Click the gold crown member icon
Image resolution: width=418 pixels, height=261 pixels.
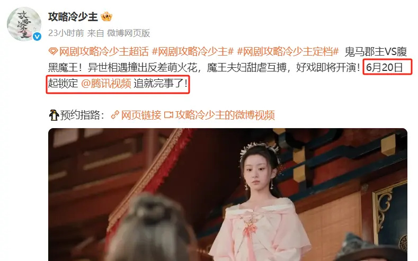(106, 17)
